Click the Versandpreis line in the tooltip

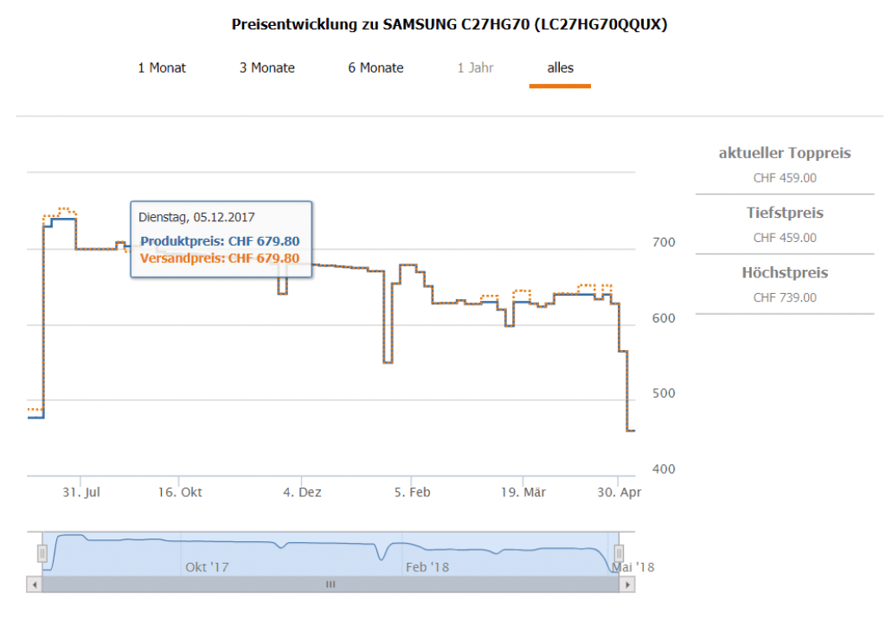[220, 258]
